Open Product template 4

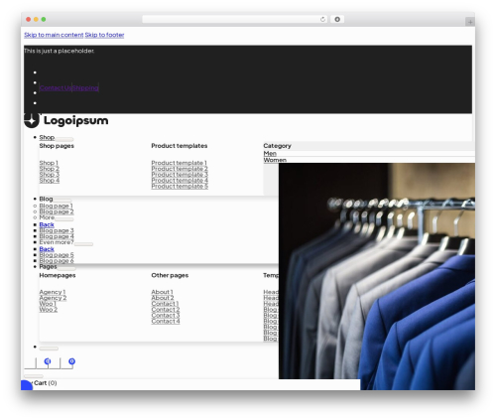click(180, 181)
